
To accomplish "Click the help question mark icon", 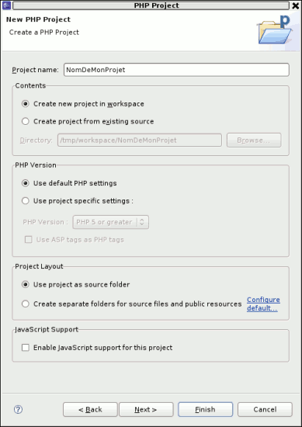I will tap(18, 409).
